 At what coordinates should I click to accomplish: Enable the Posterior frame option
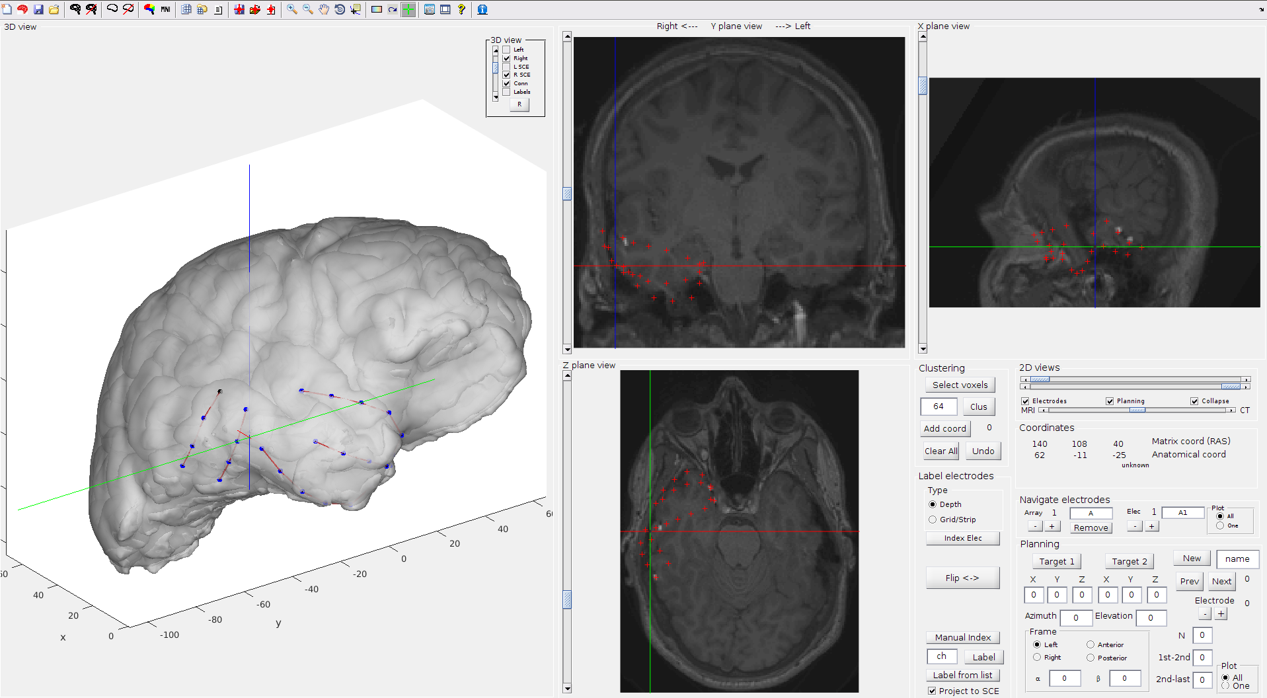click(1089, 658)
